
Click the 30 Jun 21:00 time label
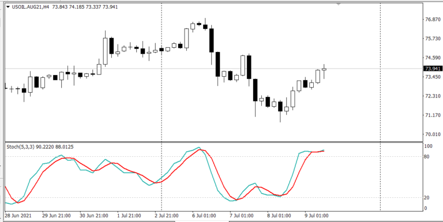[93, 216]
